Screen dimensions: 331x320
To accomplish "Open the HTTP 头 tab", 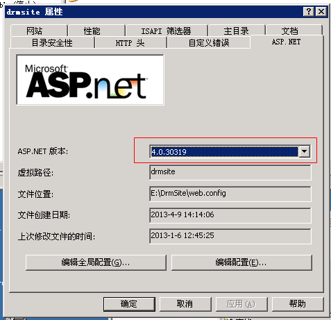I will 130,42.
